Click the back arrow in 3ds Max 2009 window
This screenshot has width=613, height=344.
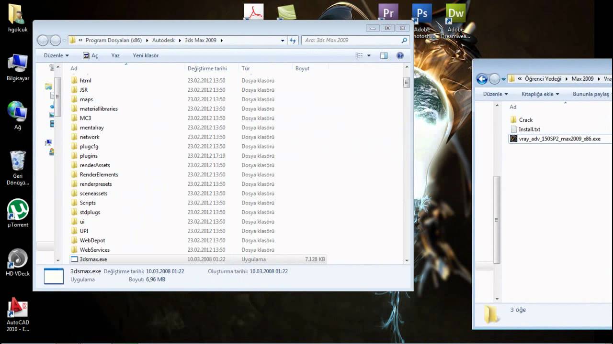point(43,41)
